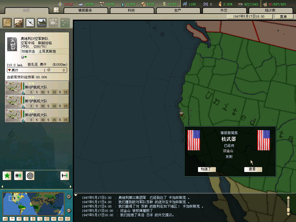Switch to the seventh map mode weather icon
296x222 pixels.
pyautogui.click(x=47, y=219)
